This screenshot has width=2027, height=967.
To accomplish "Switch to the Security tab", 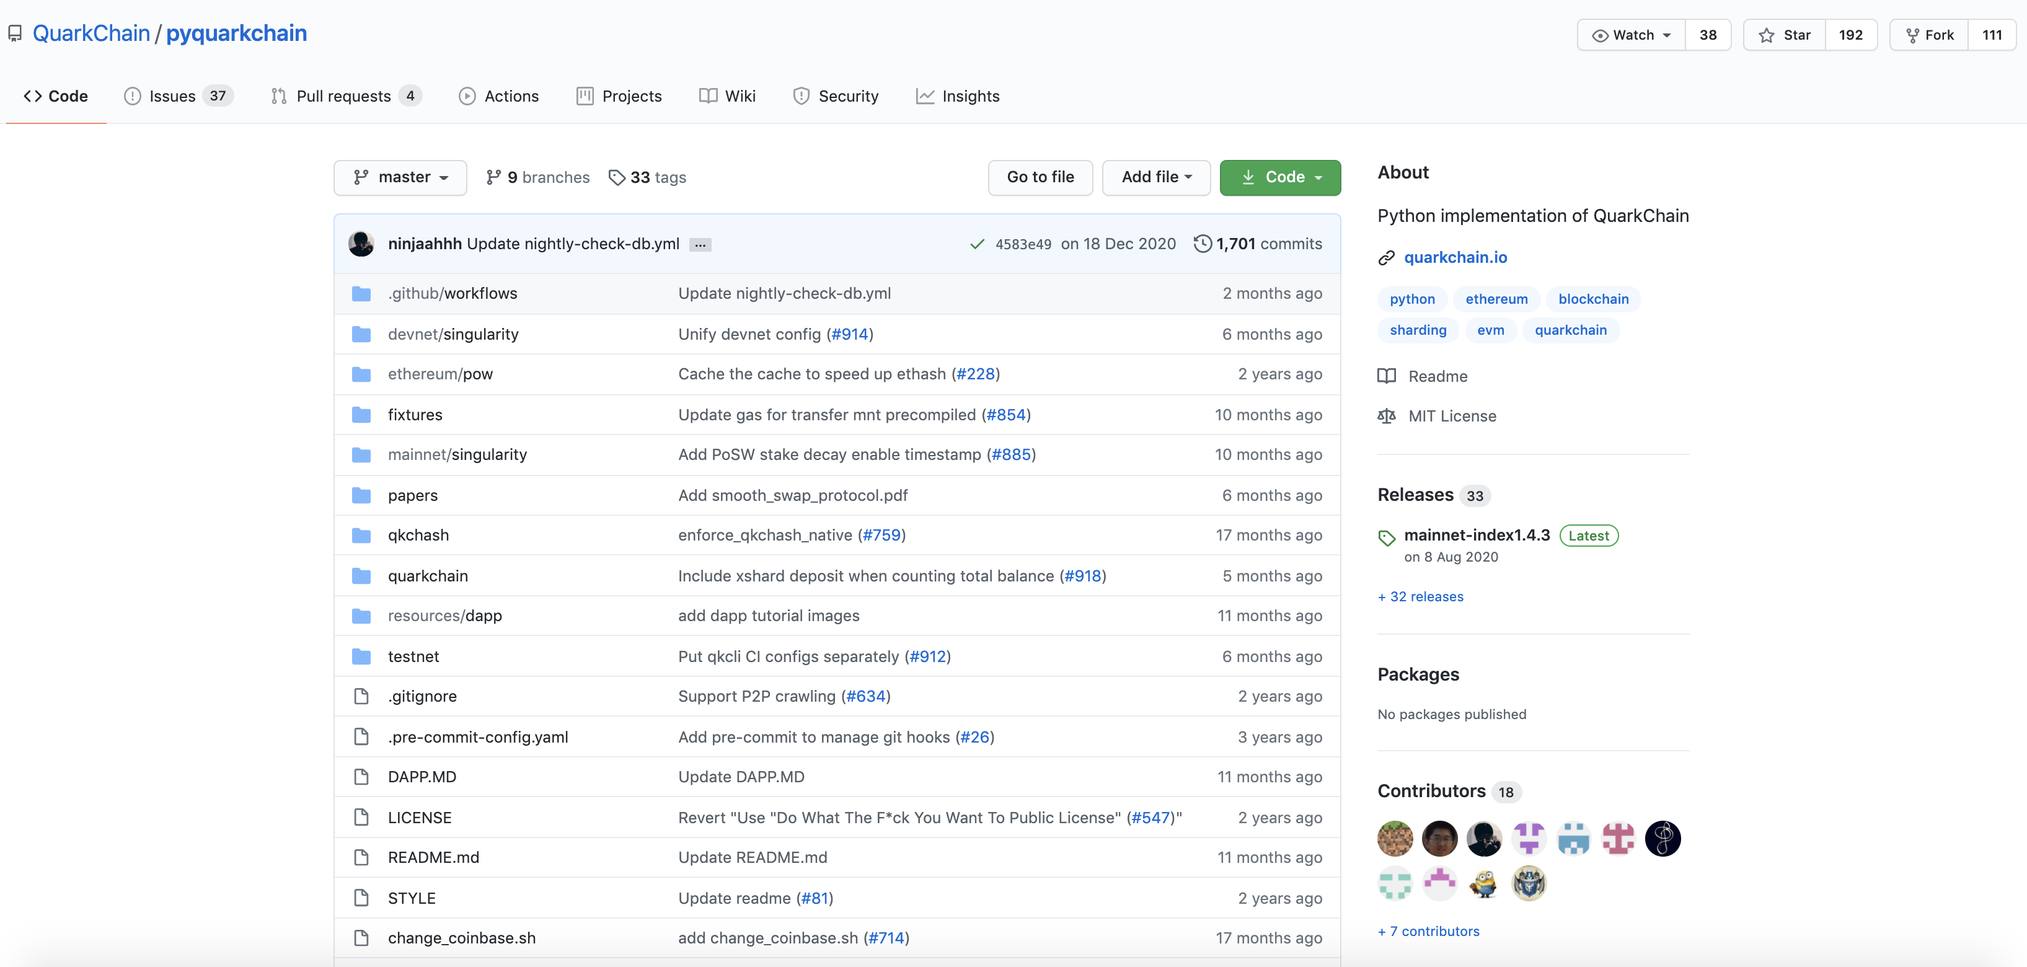I will (836, 96).
